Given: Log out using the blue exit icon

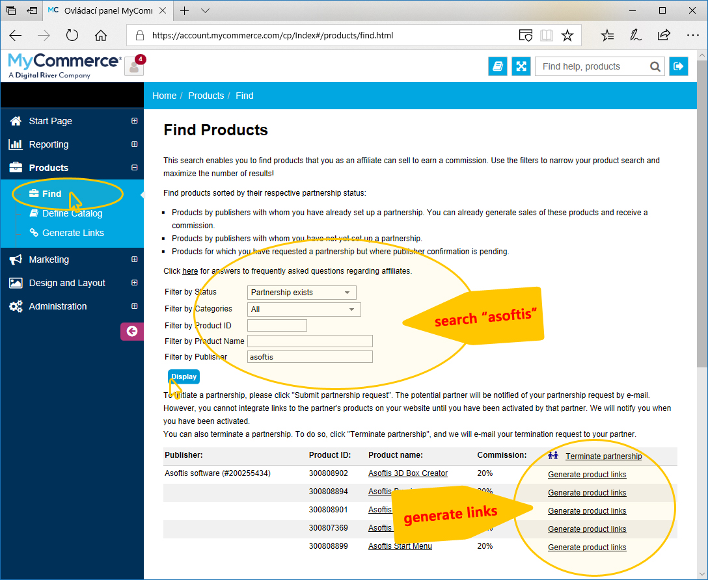Looking at the screenshot, I should tap(678, 66).
